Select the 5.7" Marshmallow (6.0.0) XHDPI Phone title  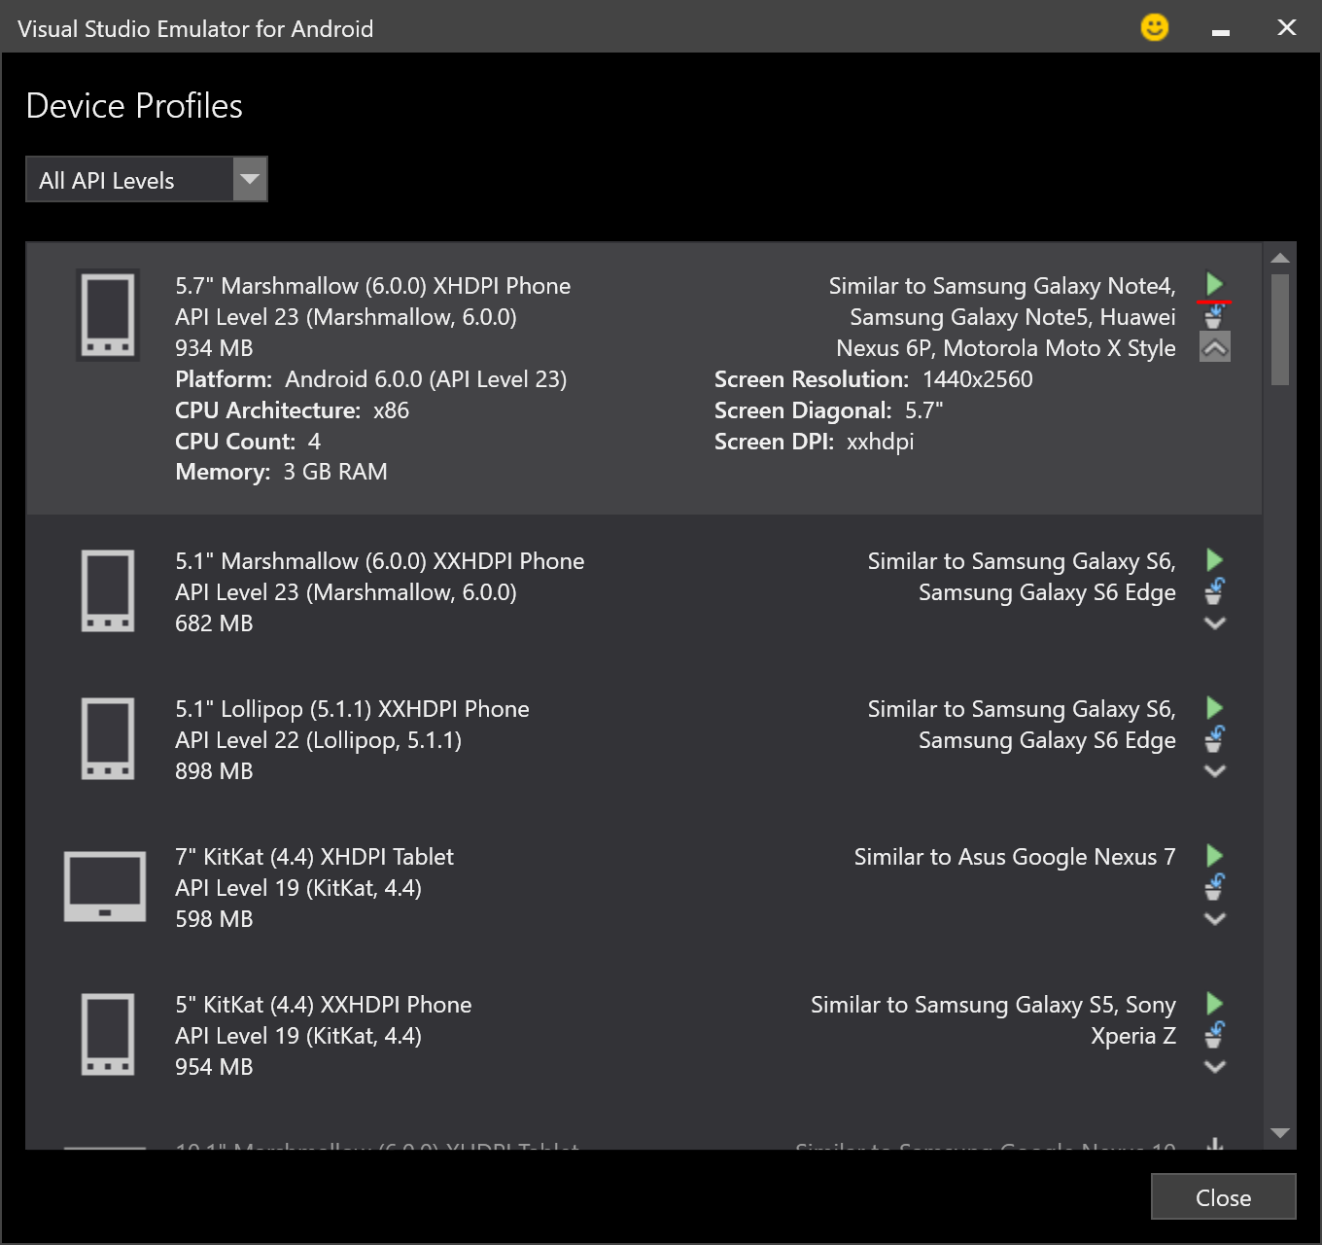[x=373, y=286]
